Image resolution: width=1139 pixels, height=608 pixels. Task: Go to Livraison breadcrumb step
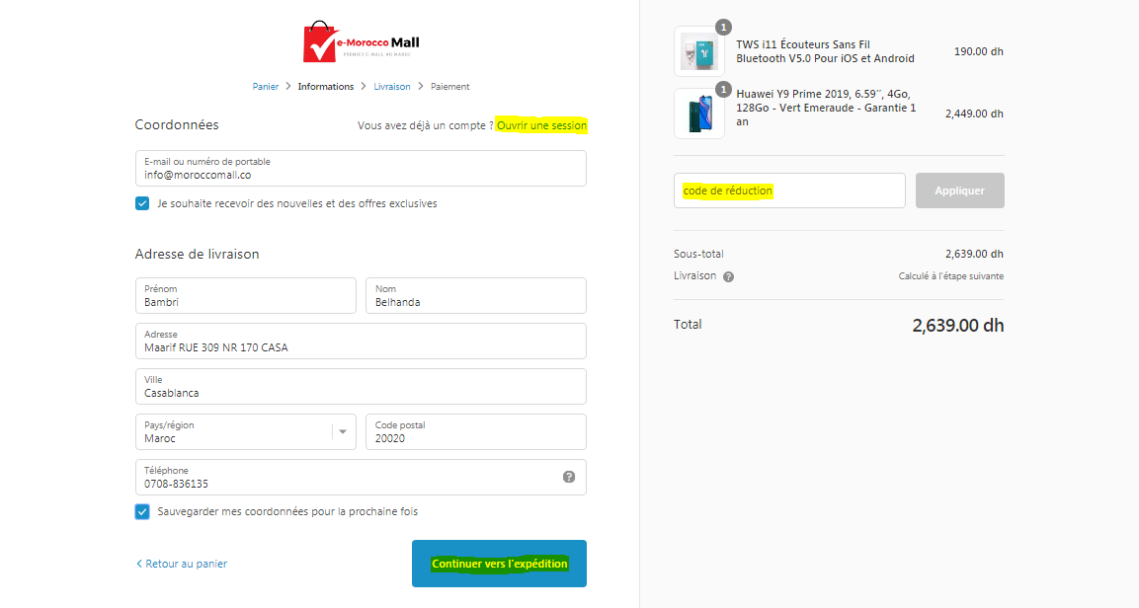point(392,86)
